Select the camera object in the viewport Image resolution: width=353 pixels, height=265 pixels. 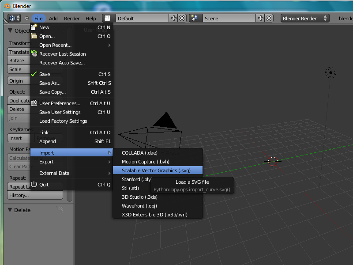tap(150, 134)
